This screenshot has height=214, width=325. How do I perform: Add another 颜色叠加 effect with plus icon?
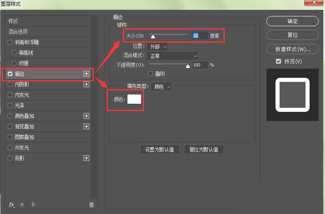coord(86,116)
